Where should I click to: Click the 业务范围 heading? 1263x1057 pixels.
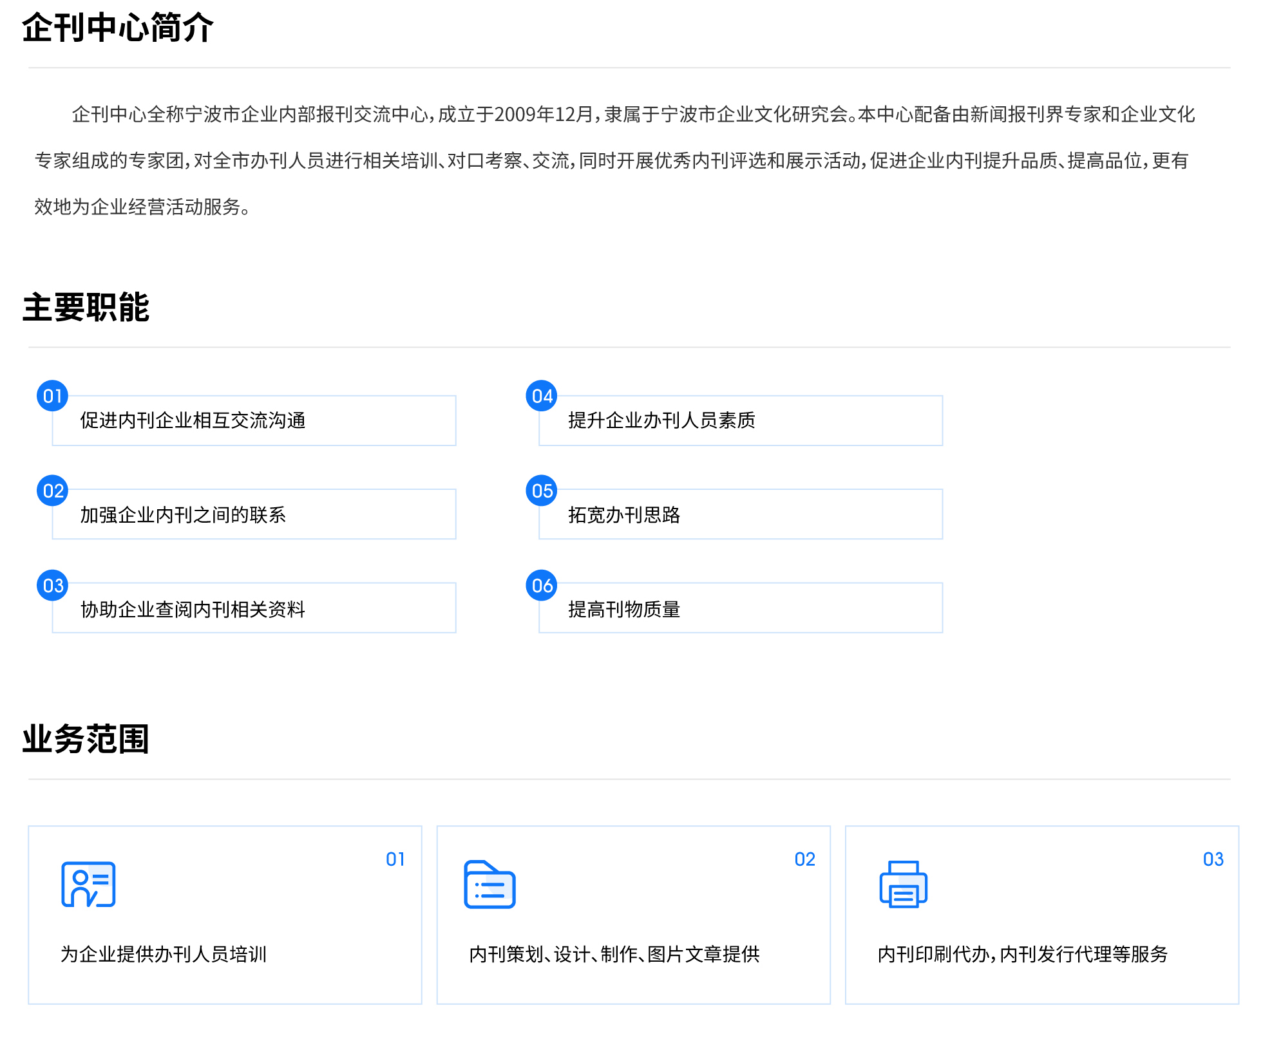click(86, 738)
